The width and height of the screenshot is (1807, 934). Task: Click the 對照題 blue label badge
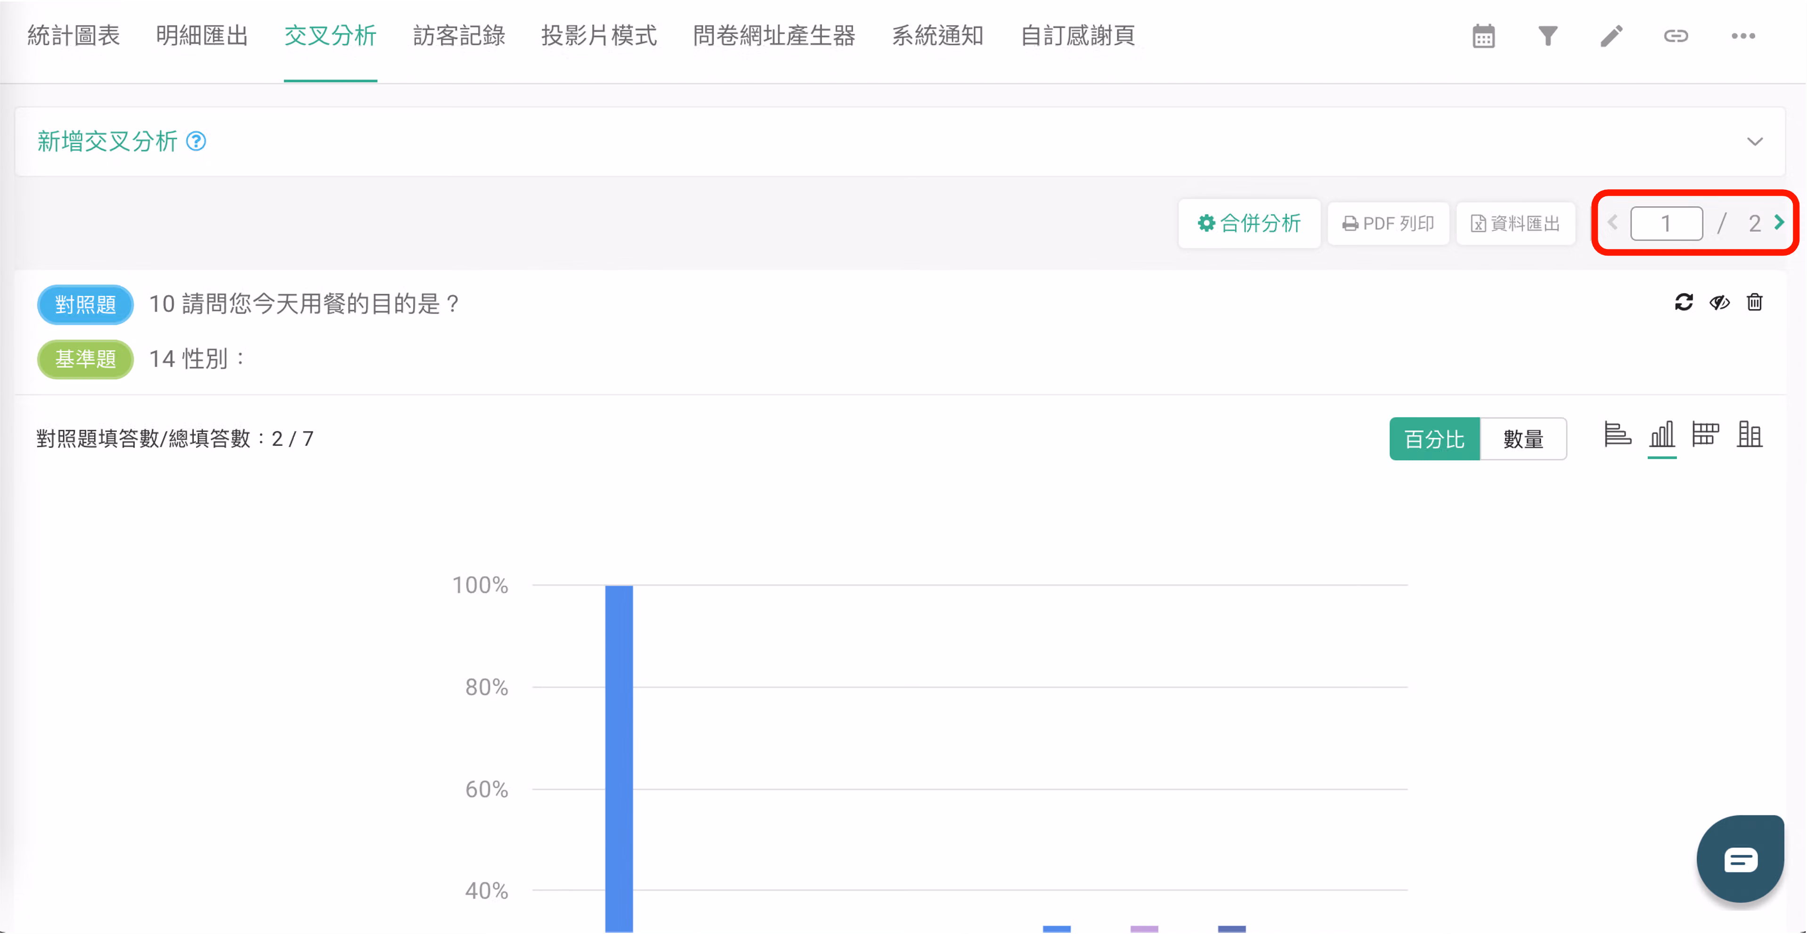[x=85, y=304]
